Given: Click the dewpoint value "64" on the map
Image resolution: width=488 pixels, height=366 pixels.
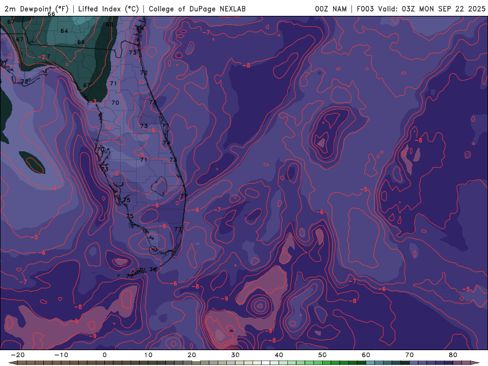Looking at the screenshot, I should point(64,31).
